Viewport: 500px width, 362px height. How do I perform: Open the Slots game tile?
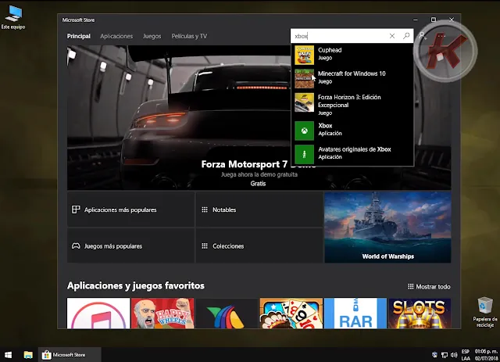point(420,314)
